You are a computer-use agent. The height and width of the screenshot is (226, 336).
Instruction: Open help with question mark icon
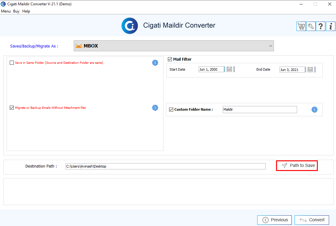(x=321, y=26)
